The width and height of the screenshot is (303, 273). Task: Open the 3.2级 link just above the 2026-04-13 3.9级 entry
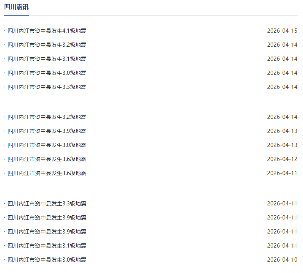47,117
